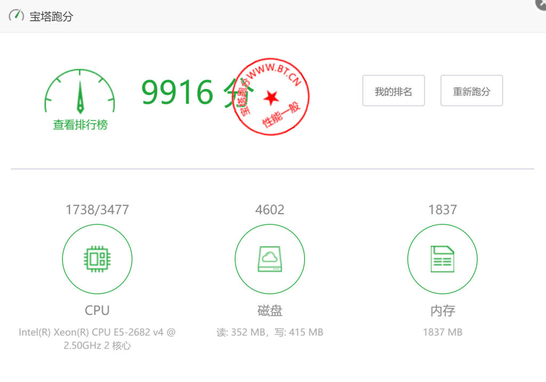Click the speedometer gauge icon
The height and width of the screenshot is (382, 546).
[80, 91]
